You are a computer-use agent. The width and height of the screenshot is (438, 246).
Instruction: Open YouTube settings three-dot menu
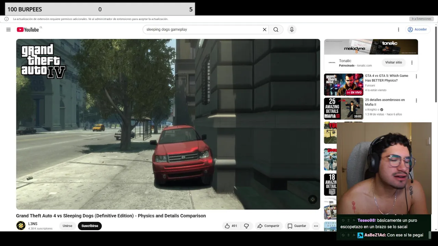click(398, 29)
